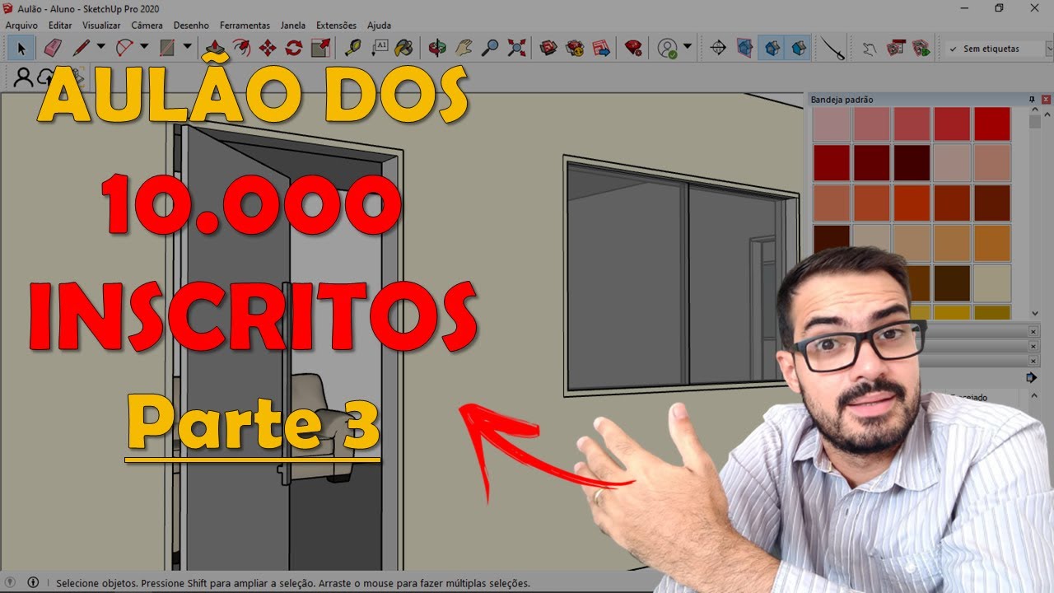1054x593 pixels.
Task: Open the Câmera menu
Action: pos(147,26)
